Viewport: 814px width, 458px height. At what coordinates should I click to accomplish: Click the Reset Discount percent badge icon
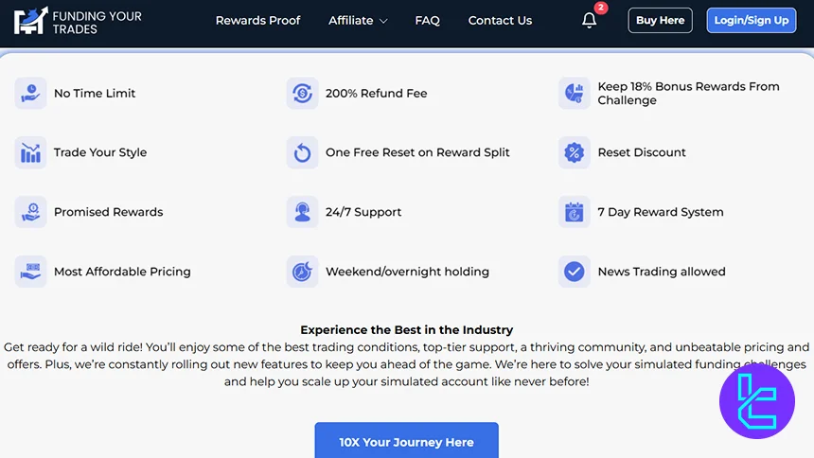[575, 152]
